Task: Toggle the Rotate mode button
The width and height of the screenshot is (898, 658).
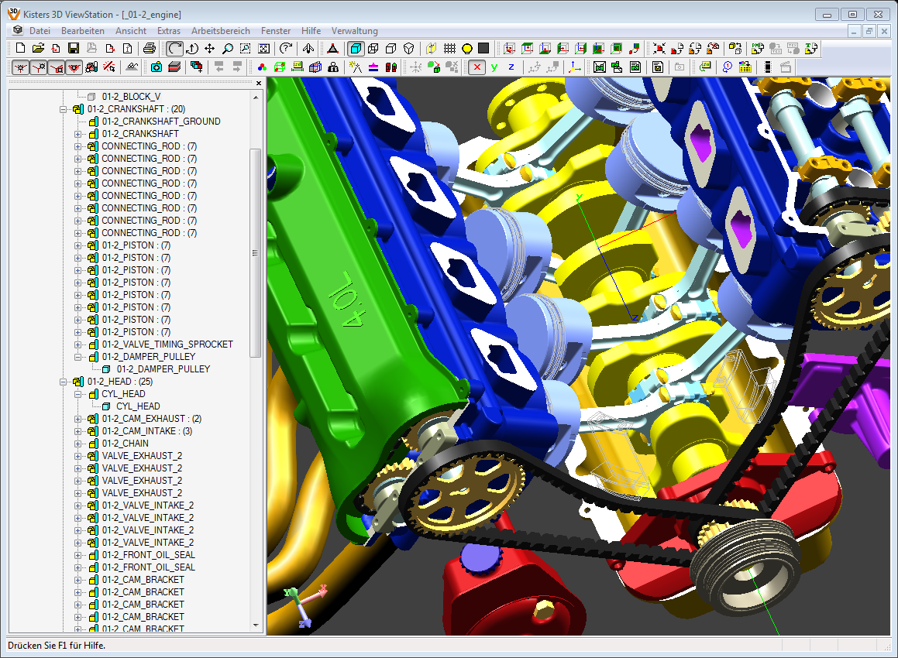Action: click(176, 48)
